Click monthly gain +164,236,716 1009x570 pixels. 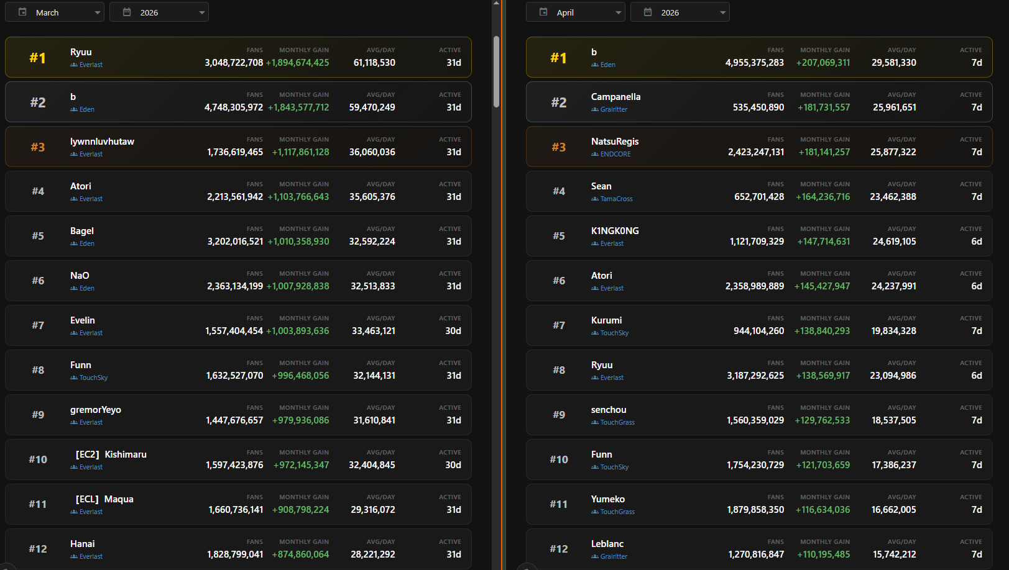click(822, 197)
